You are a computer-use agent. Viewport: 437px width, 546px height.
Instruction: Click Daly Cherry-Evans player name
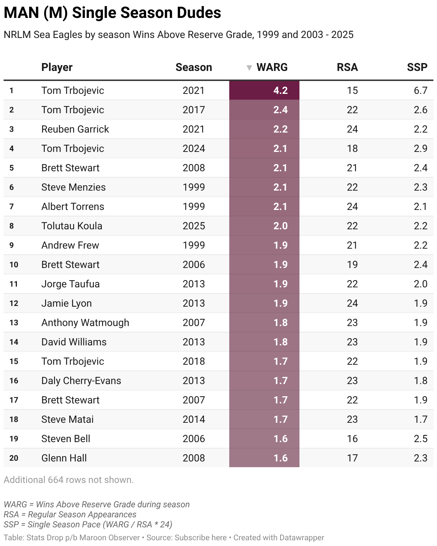click(x=81, y=380)
